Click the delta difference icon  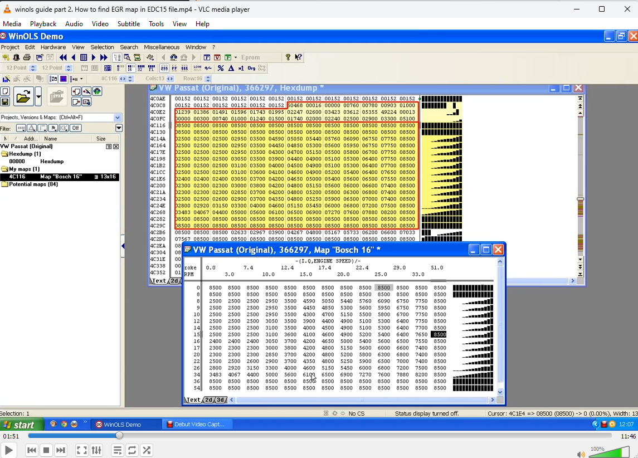[231, 68]
